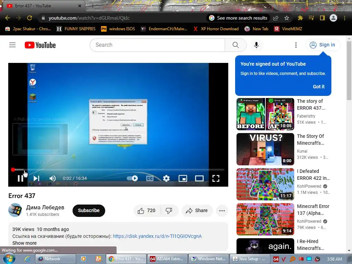352x264 pixels.
Task: Switch to Java Setup taskbar button
Action: [x=250, y=259]
